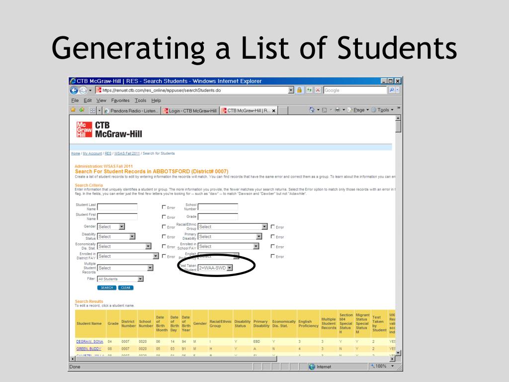Viewport: 509px width, 382px height.
Task: Open the Enrolled in District FAY dropdown
Action: click(x=128, y=256)
